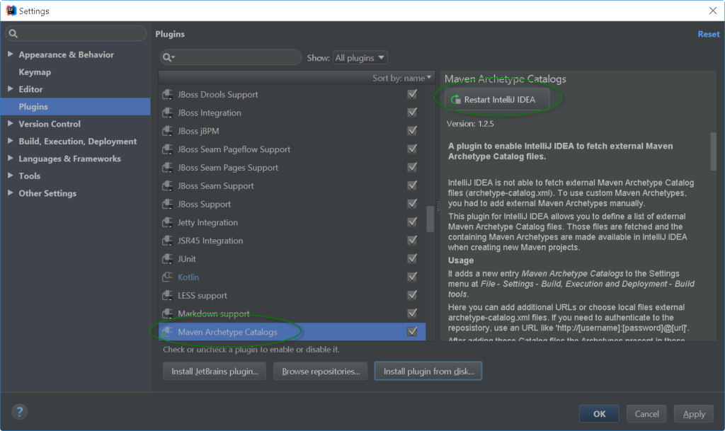Open the Show All plugins dropdown

point(360,58)
